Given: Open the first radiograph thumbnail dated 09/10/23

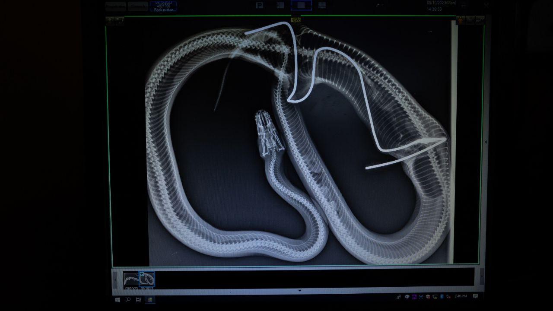Looking at the screenshot, I should pos(131,280).
